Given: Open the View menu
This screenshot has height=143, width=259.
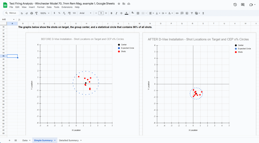Looking at the screenshot, I should click(24, 7).
